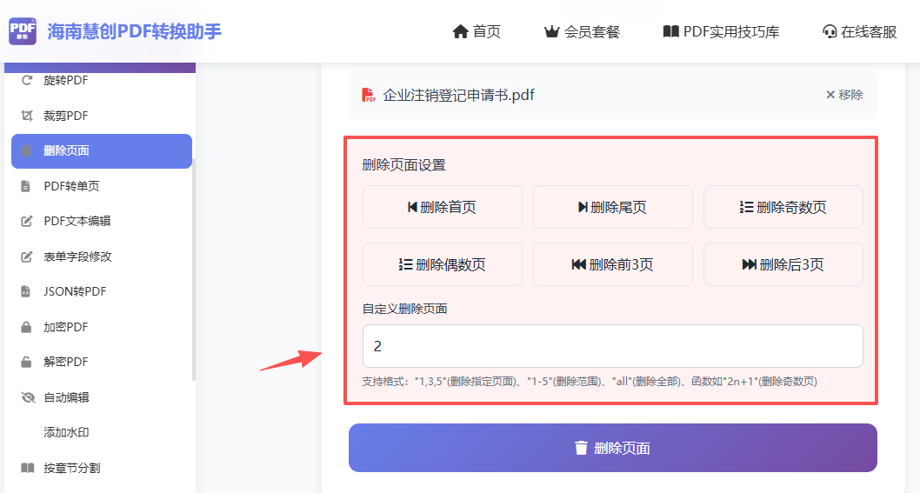Click the red PDF file icon of uploaded file

click(x=369, y=95)
